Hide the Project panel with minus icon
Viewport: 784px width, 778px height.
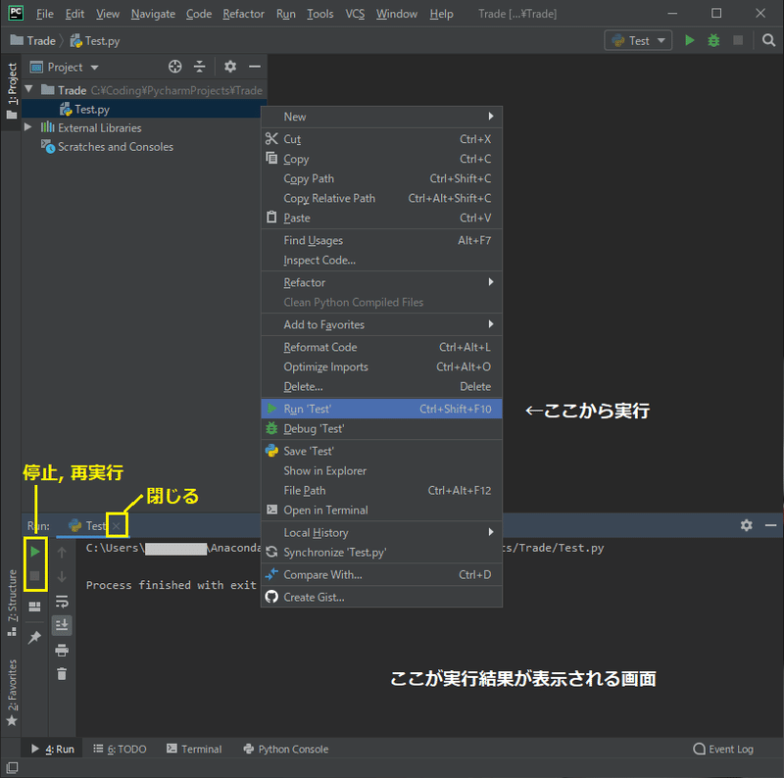pyautogui.click(x=255, y=67)
